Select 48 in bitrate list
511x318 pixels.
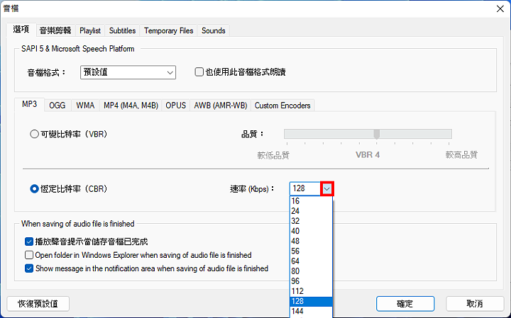311,242
